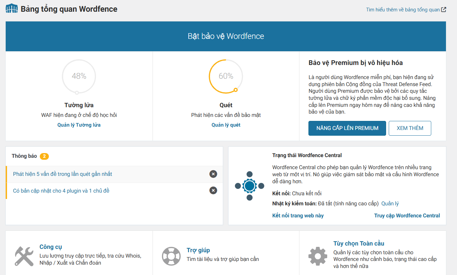Open Quản lý Tường lửa link
This screenshot has height=275, width=457.
pos(79,125)
